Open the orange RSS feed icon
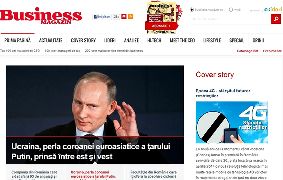This screenshot has width=283, height=180. 131,16
